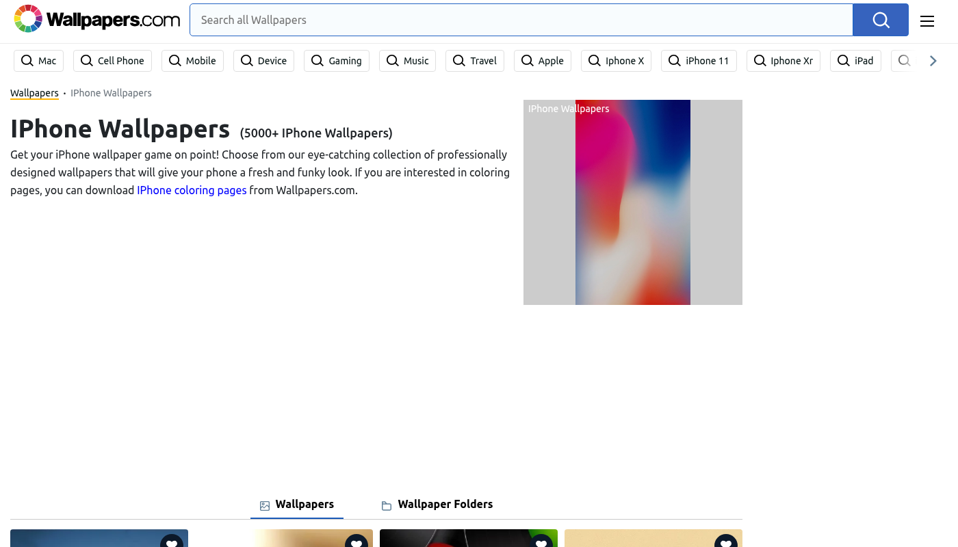The height and width of the screenshot is (547, 958).
Task: Choose the Gaming search chip
Action: pos(337,61)
